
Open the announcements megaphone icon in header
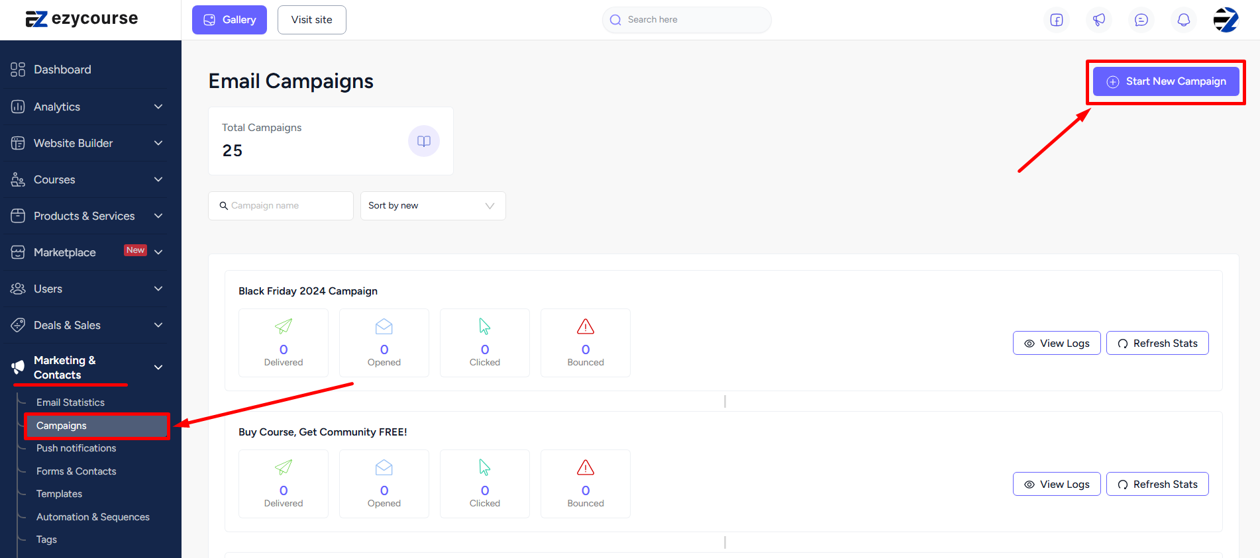[x=1099, y=20]
